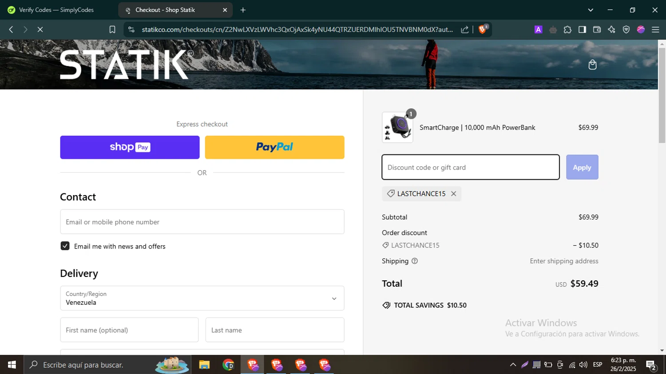This screenshot has height=374, width=666.
Task: Bookmark this page icon
Action: 112,29
